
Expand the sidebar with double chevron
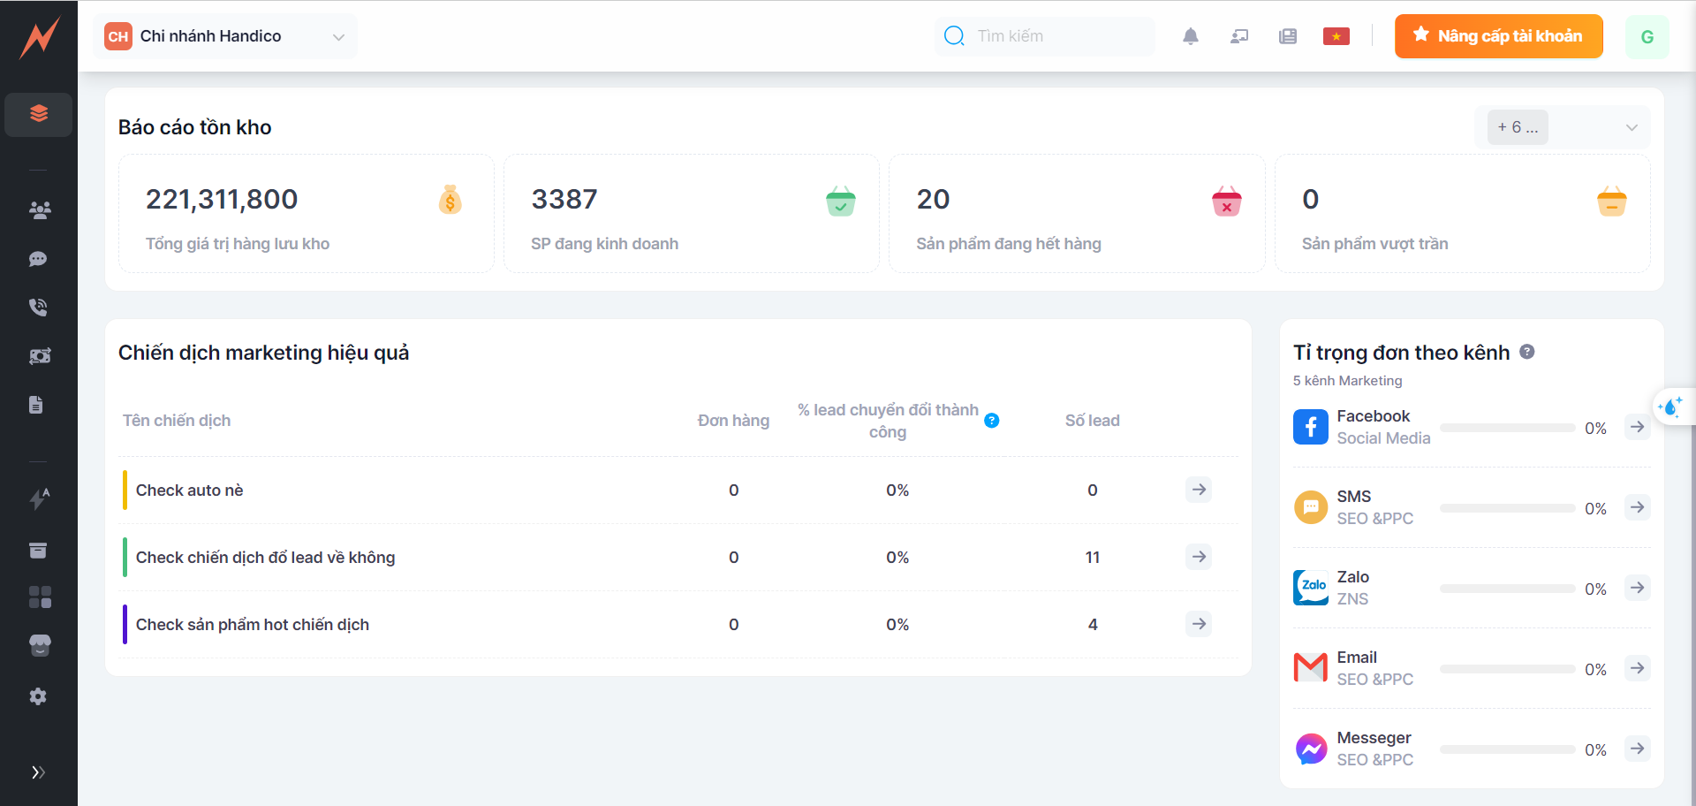pyautogui.click(x=38, y=772)
